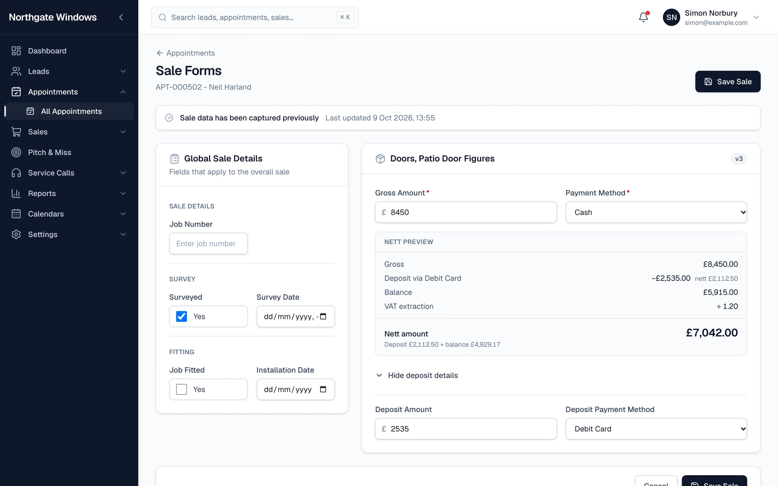Click the Settings gear icon
Image resolution: width=778 pixels, height=486 pixels.
click(x=16, y=235)
